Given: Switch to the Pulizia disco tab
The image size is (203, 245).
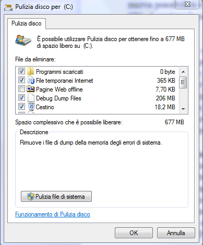Looking at the screenshot, I should point(27,23).
